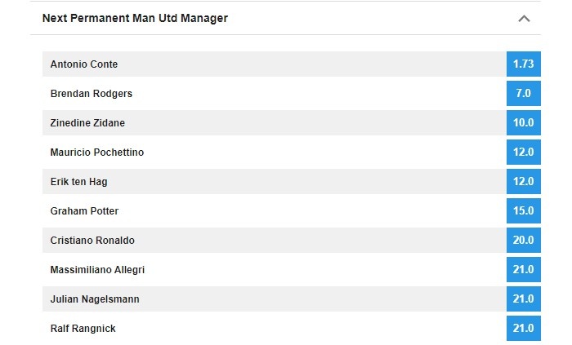This screenshot has height=345, width=572.
Task: Select Ralf Rangnick odds 21.0
Action: point(524,328)
